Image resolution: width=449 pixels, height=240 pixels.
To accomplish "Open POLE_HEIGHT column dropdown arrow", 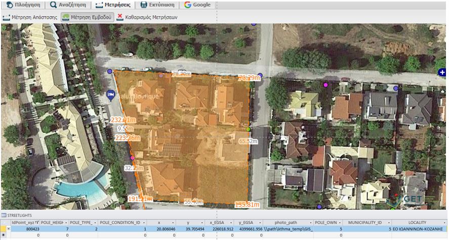I will point(66,223).
